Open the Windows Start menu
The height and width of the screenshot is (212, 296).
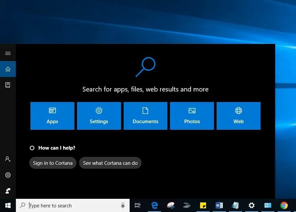point(8,205)
